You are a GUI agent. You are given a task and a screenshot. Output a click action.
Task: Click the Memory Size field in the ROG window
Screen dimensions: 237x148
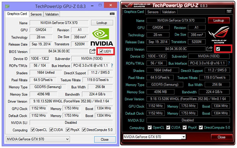coord(160,92)
